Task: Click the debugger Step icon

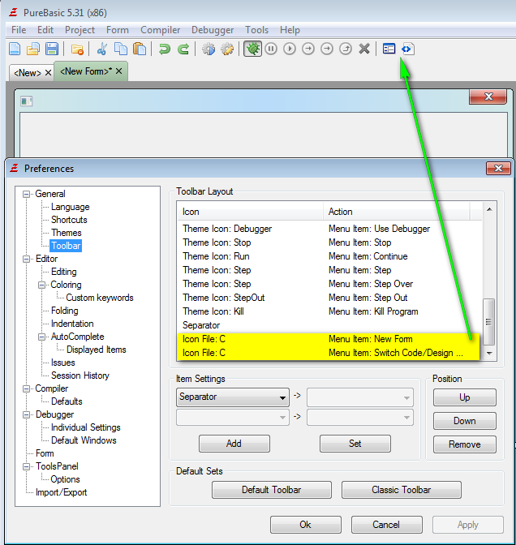Action: pyautogui.click(x=308, y=49)
